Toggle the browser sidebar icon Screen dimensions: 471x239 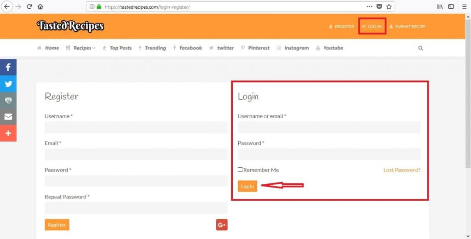451,6
